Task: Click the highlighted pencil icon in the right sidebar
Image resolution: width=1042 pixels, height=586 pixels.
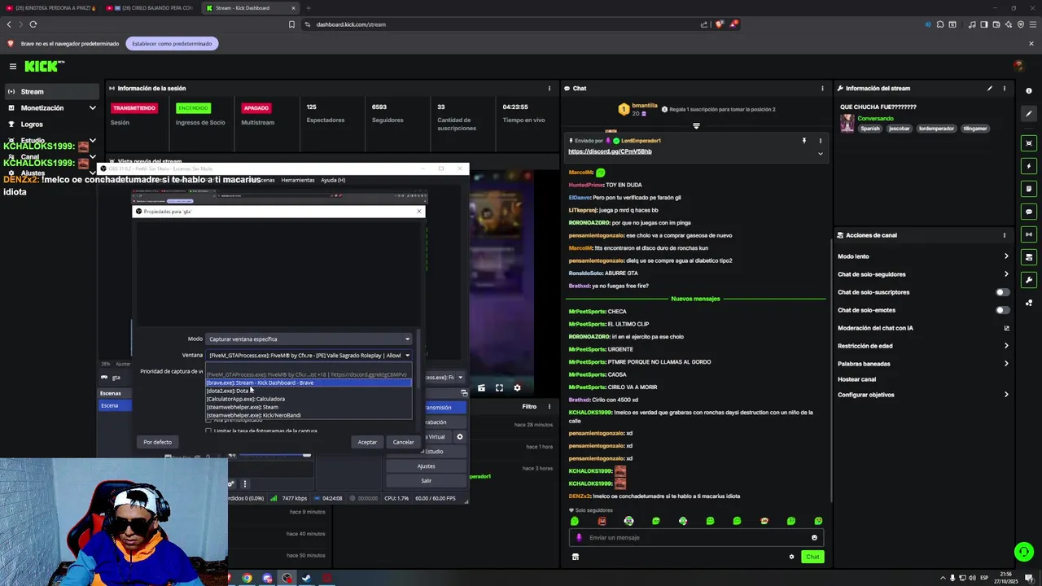Action: tap(1029, 114)
